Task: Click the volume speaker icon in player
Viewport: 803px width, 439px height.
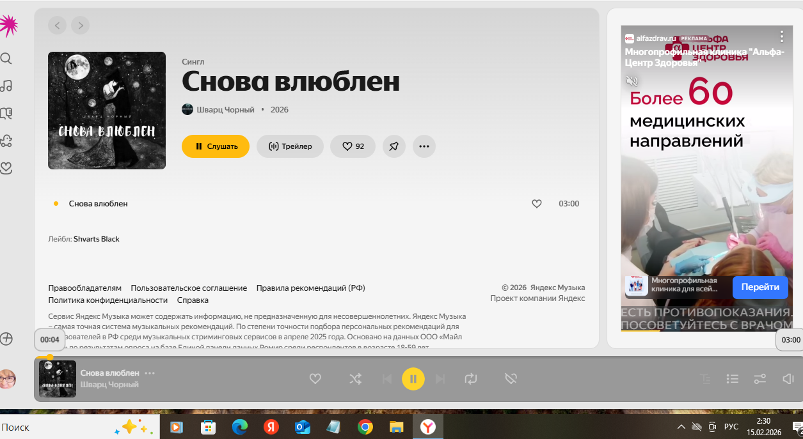Action: coord(788,379)
